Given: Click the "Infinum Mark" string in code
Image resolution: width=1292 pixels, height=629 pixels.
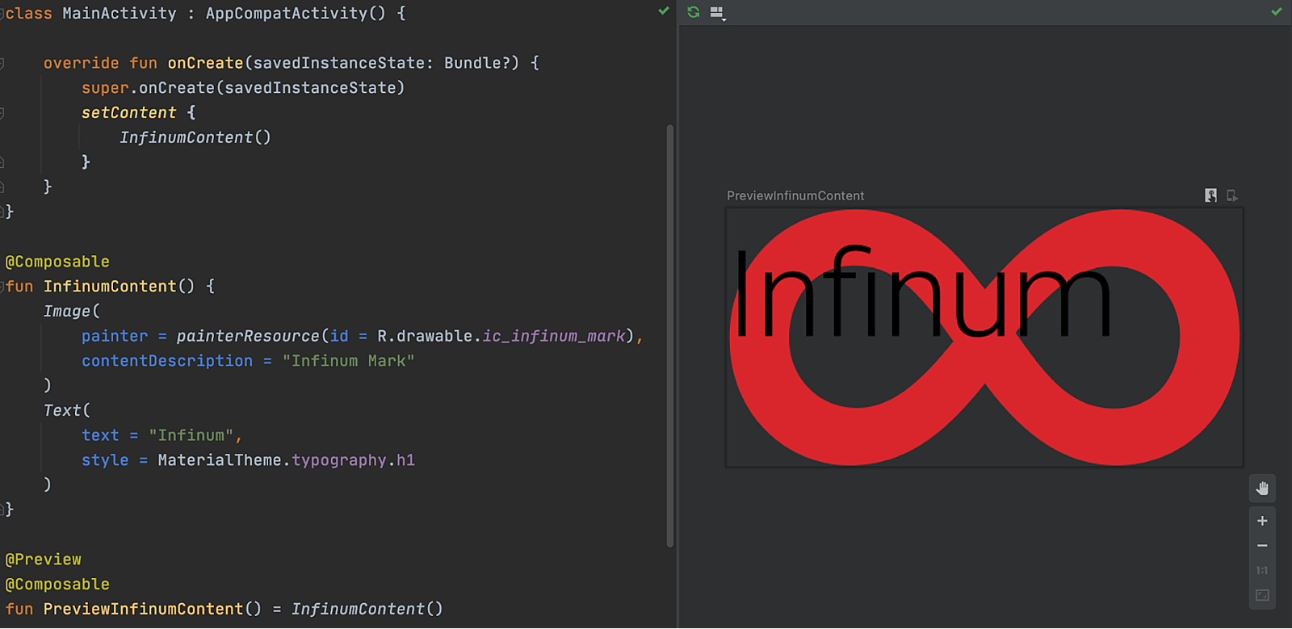Looking at the screenshot, I should [348, 361].
